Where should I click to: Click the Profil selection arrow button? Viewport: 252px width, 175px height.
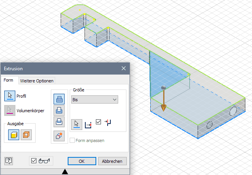coord(9,95)
